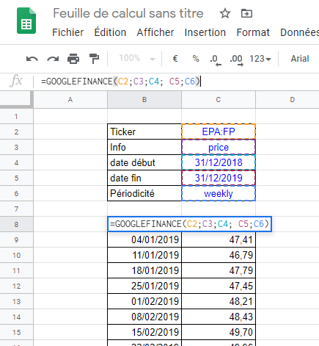This screenshot has height=346, width=319.
Task: Open the Édition menu
Action: point(110,32)
